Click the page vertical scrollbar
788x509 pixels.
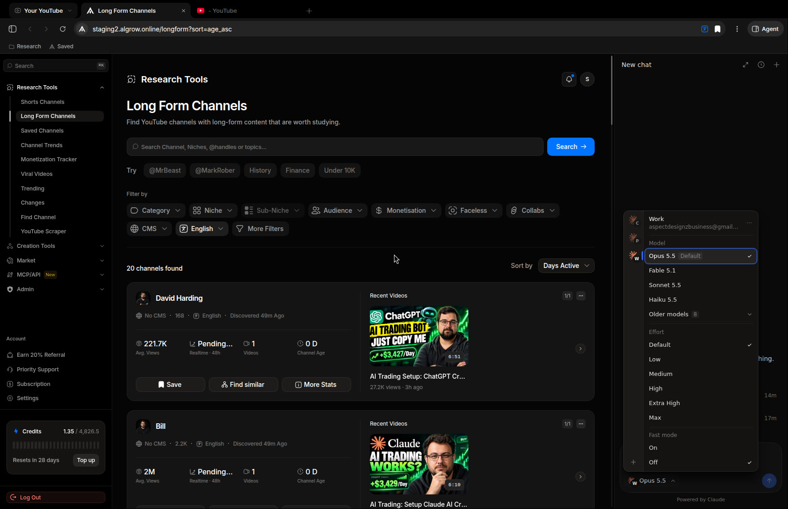coord(612,91)
